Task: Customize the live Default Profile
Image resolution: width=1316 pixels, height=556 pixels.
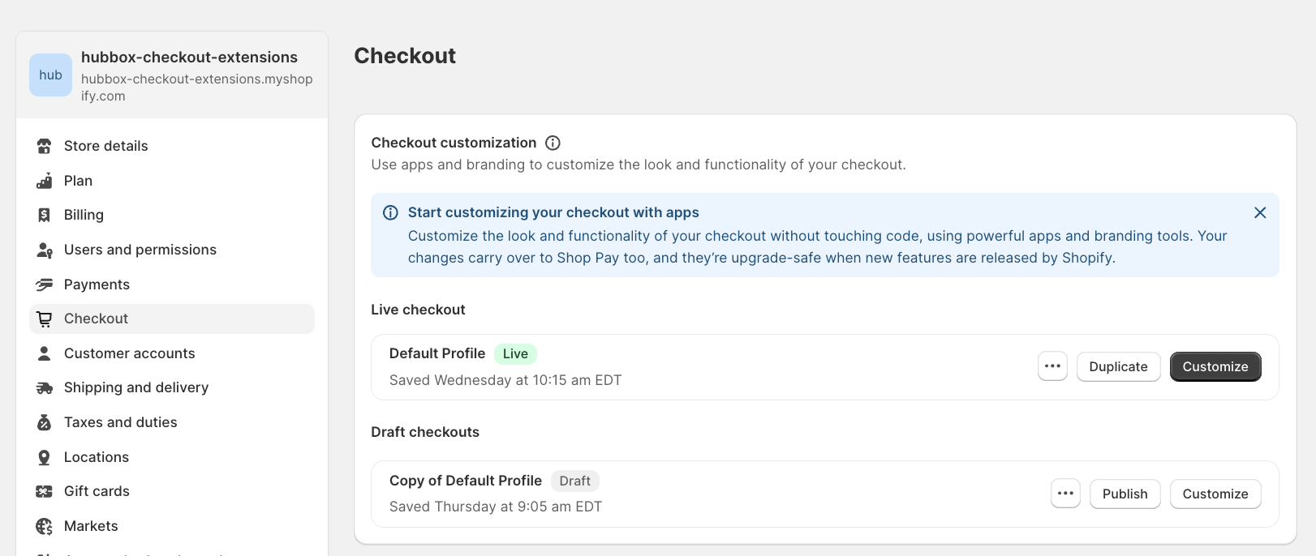Action: click(1215, 366)
